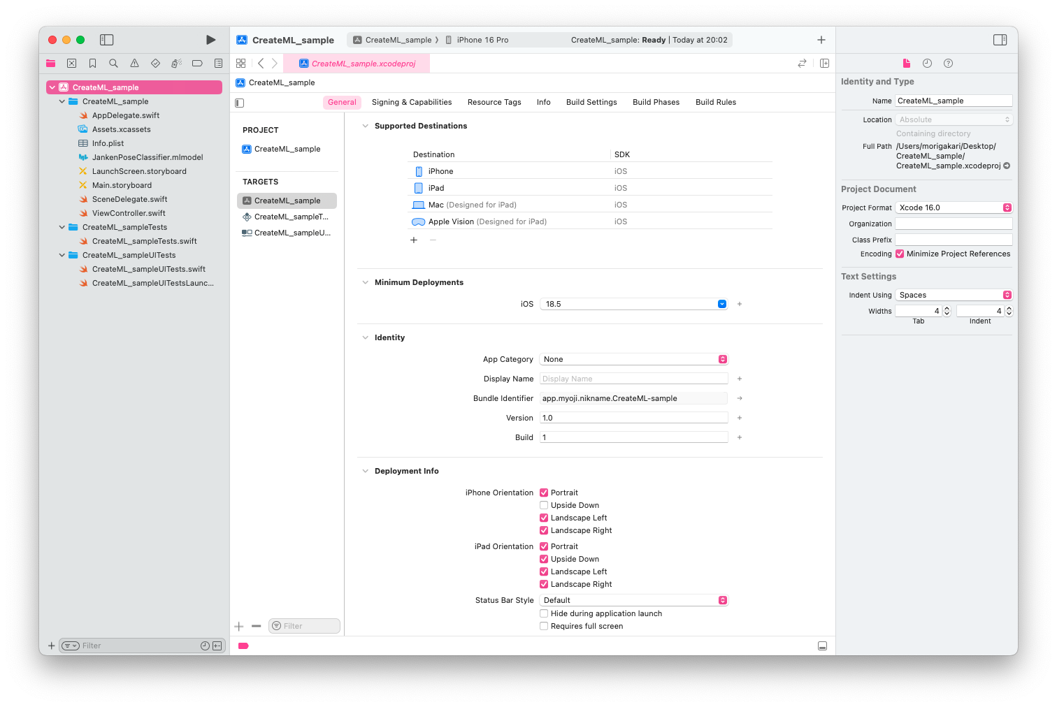Viewport: 1057px width, 707px height.
Task: Open the Project navigator folder icon
Action: (50, 64)
